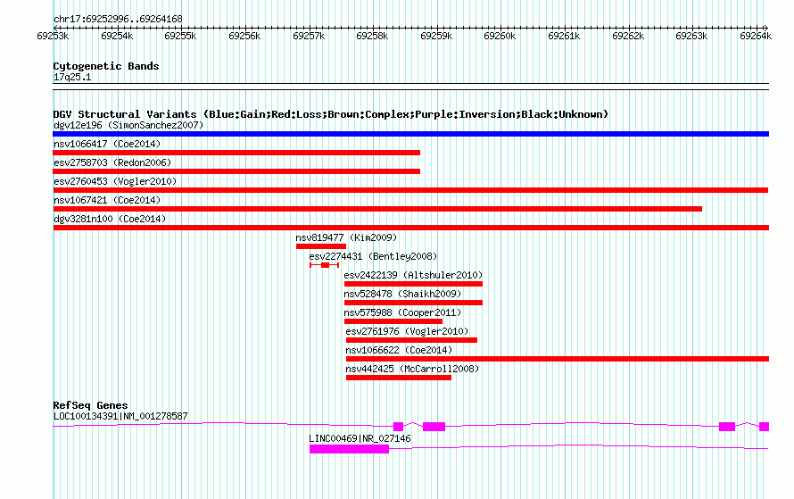The height and width of the screenshot is (499, 794).
Task: Click the nsv1066417 red loss bar
Action: click(x=236, y=153)
